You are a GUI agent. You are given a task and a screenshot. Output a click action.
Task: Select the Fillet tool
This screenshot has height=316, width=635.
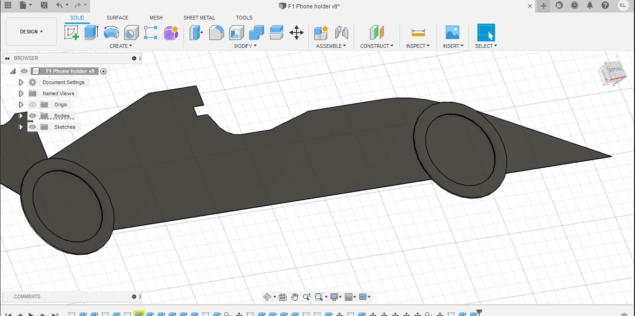click(216, 33)
